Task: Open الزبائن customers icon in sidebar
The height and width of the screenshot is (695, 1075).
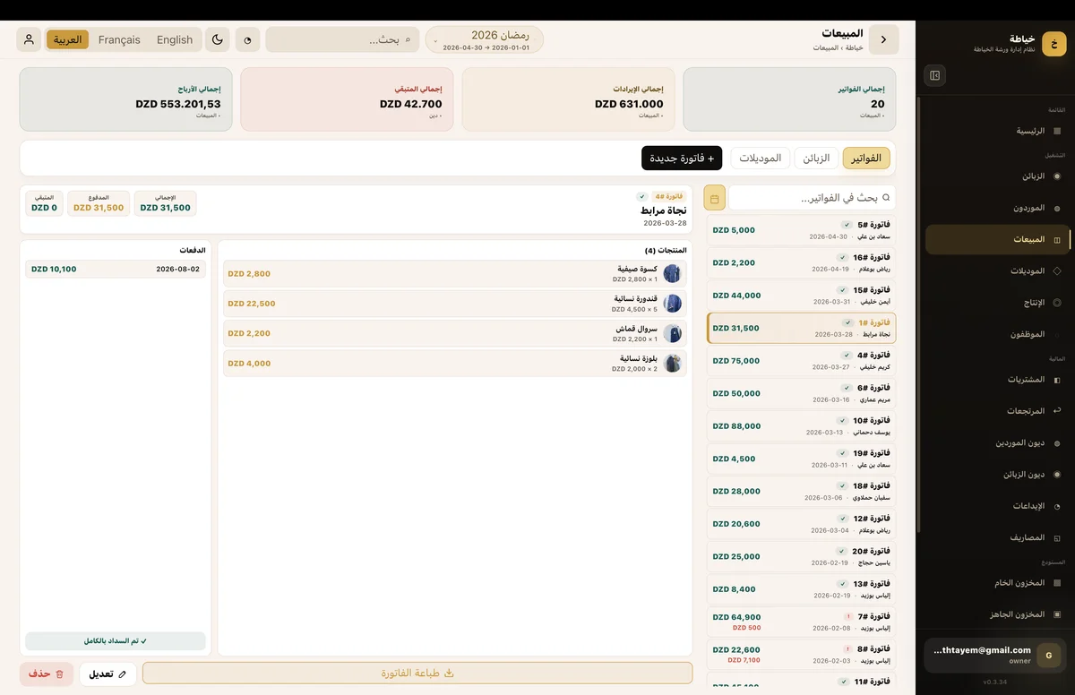Action: (1057, 176)
